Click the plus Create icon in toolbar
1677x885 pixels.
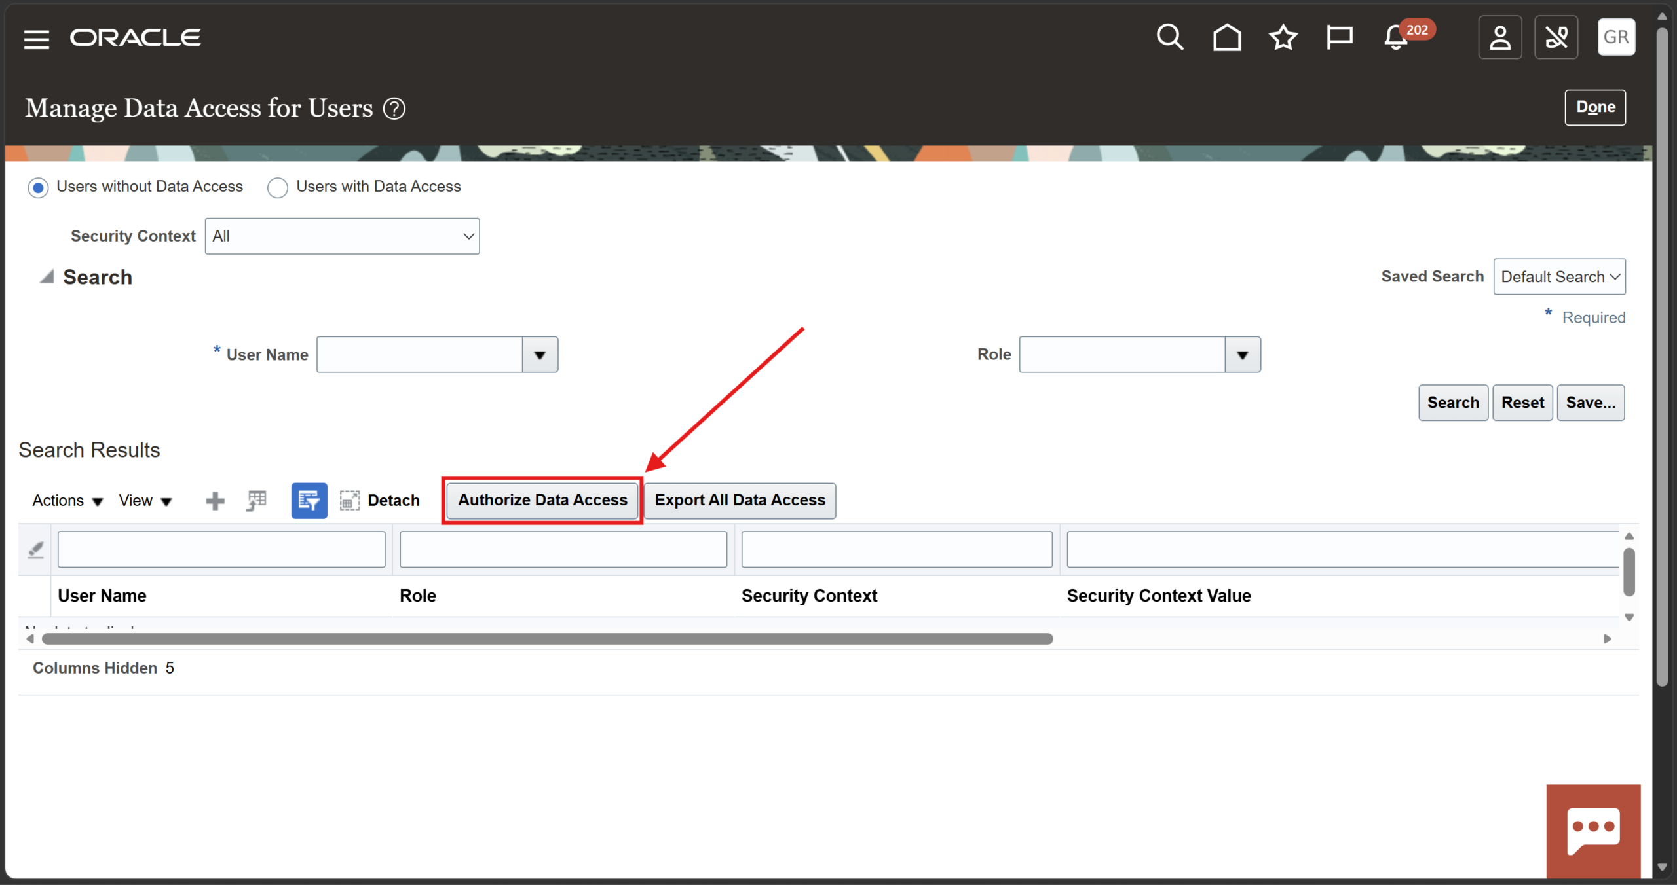215,501
